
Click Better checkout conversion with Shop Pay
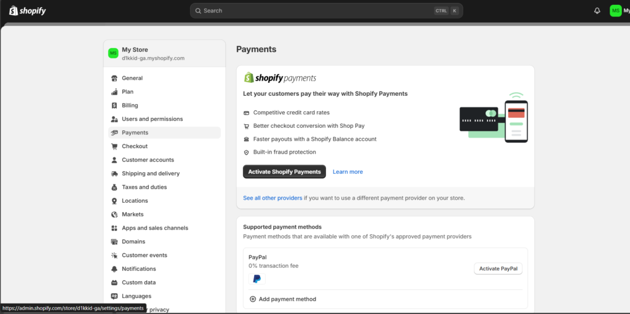point(309,126)
